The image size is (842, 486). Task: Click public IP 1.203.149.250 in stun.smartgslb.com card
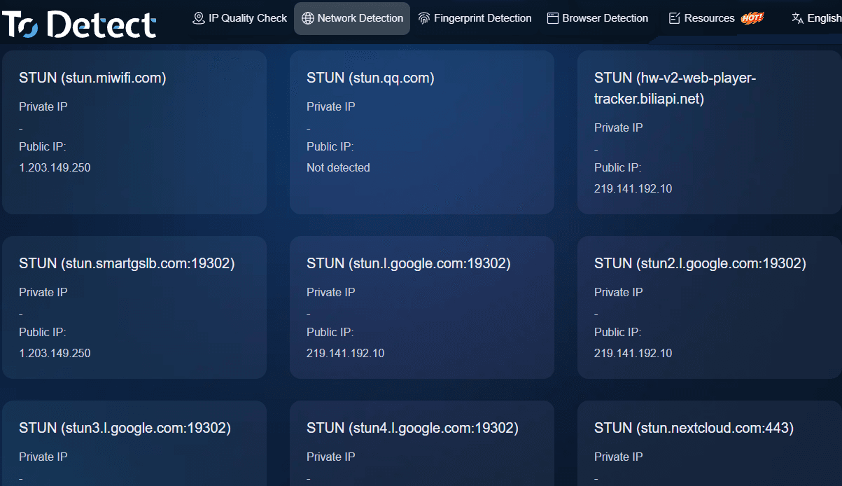tap(55, 353)
